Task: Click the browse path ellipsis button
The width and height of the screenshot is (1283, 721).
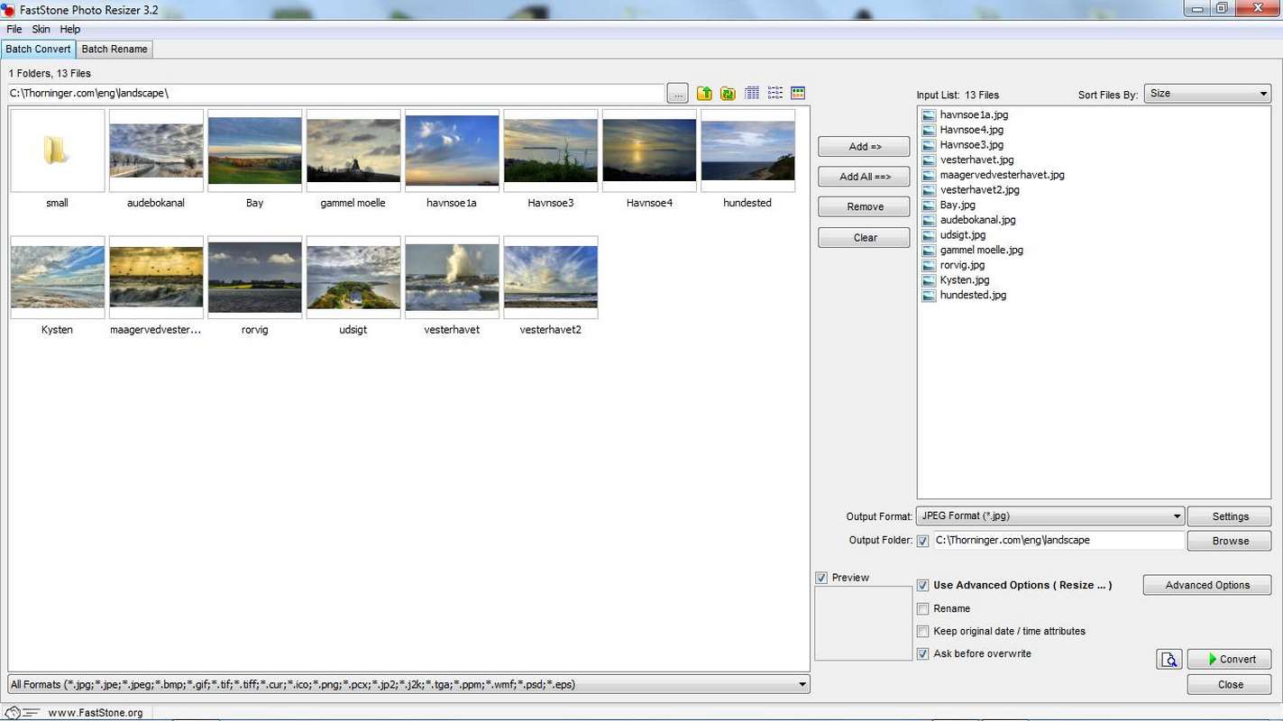Action: [x=678, y=94]
